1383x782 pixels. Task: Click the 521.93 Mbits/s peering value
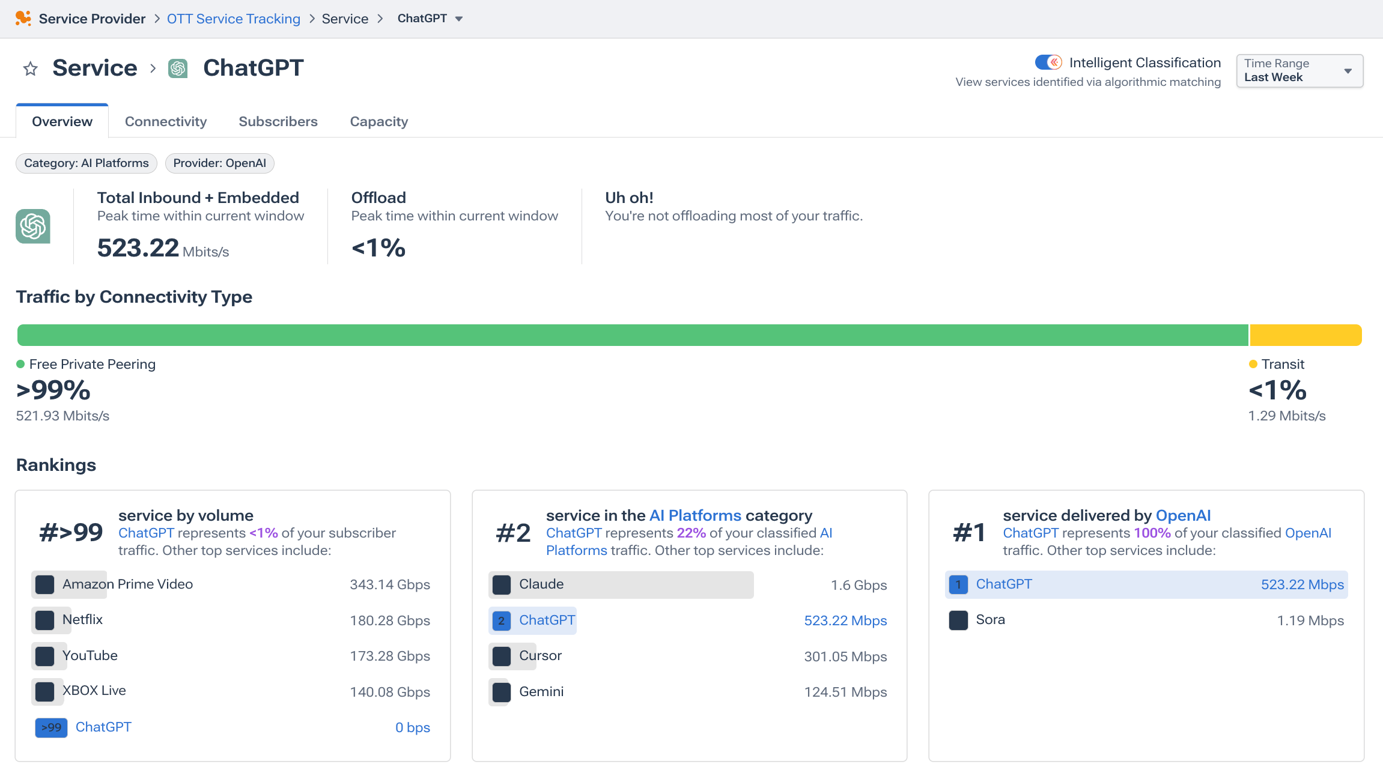(62, 416)
